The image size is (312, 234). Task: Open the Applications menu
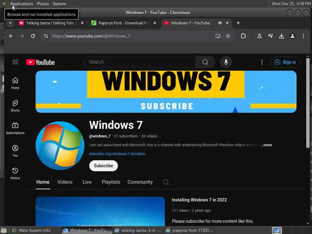tap(22, 4)
